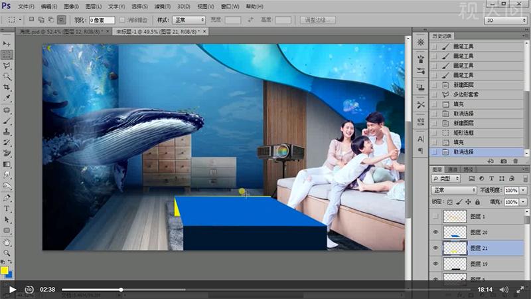Set history brush source on 多边形套索 state

click(x=435, y=94)
